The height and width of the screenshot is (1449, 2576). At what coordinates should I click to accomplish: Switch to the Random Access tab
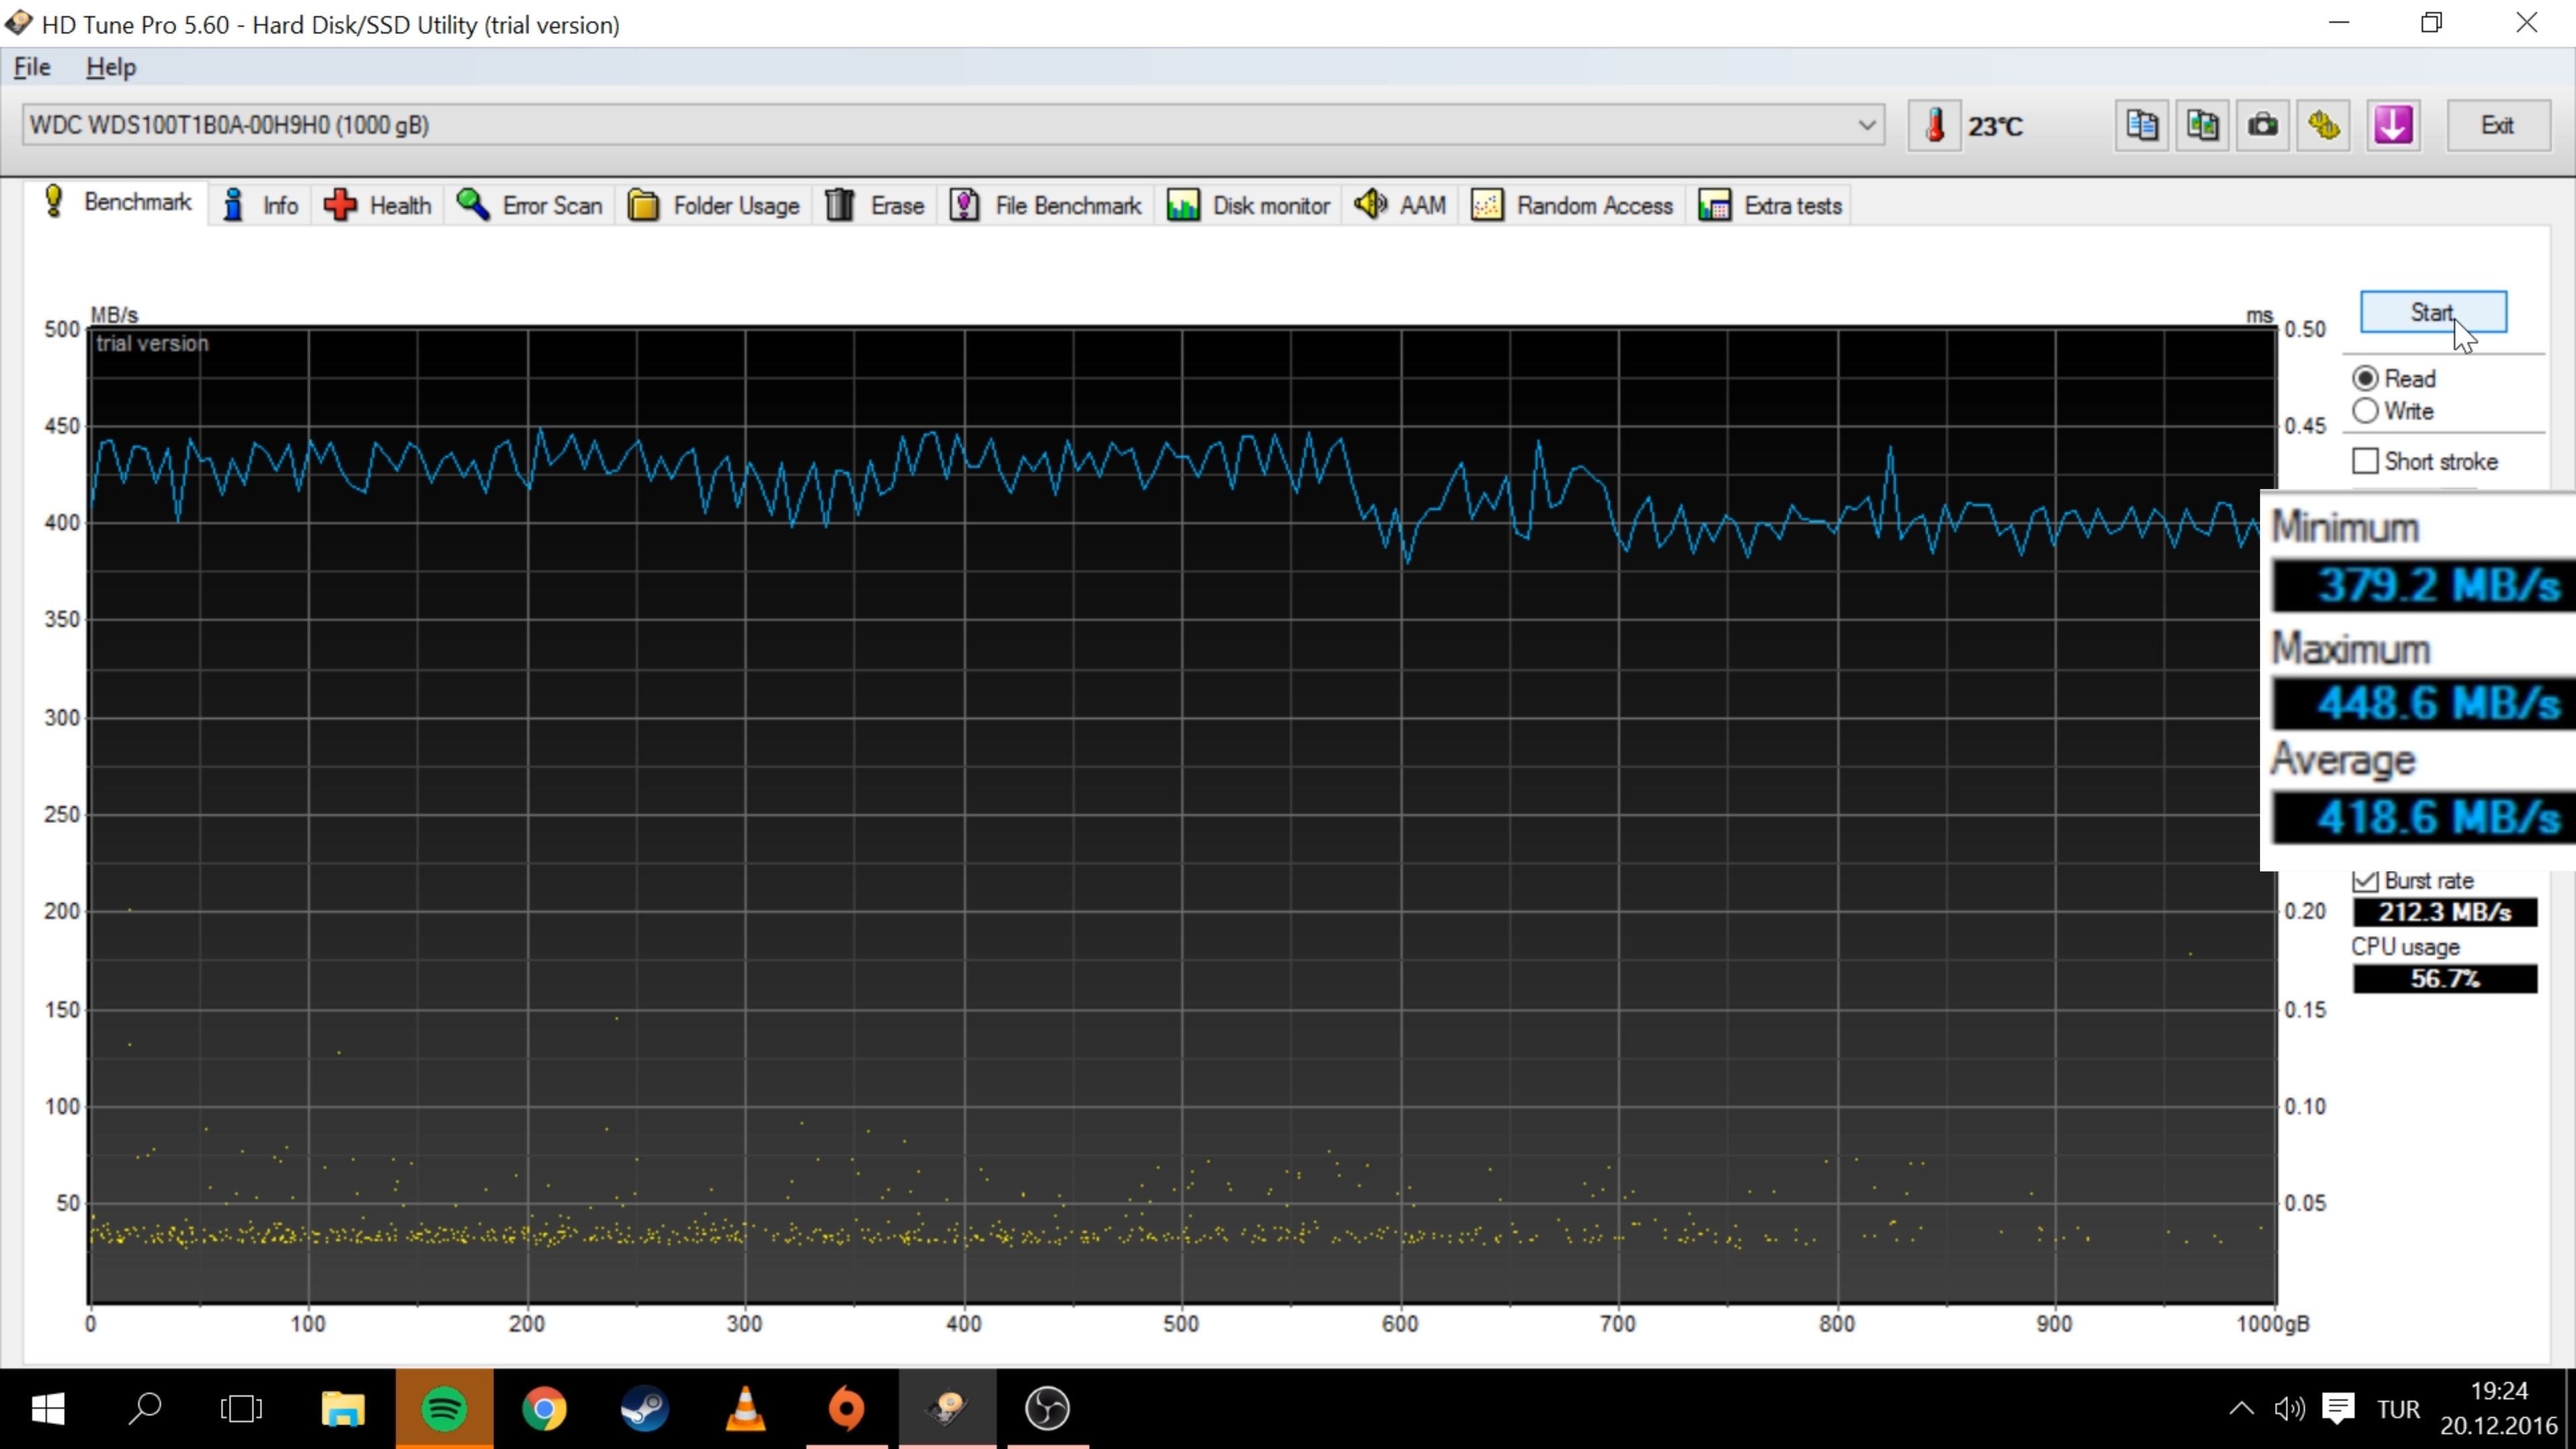(x=1572, y=205)
